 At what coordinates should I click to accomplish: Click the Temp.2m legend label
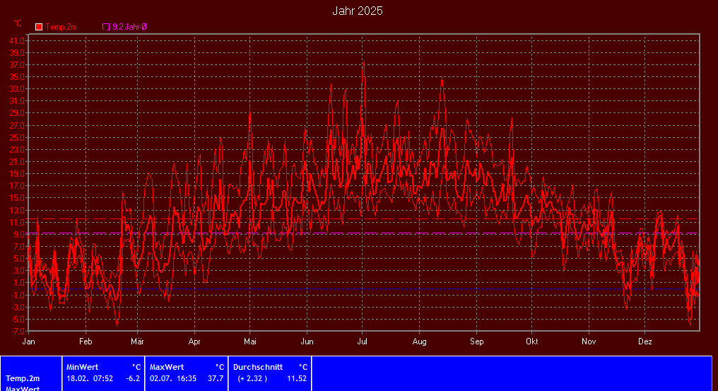tap(61, 27)
